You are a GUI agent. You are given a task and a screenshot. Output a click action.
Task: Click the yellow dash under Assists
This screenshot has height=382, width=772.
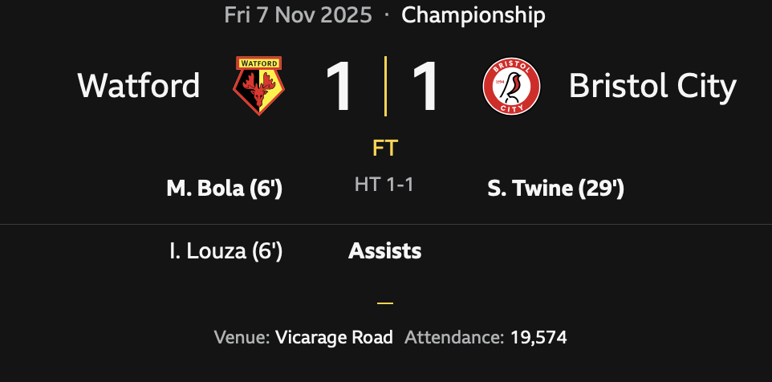point(385,303)
